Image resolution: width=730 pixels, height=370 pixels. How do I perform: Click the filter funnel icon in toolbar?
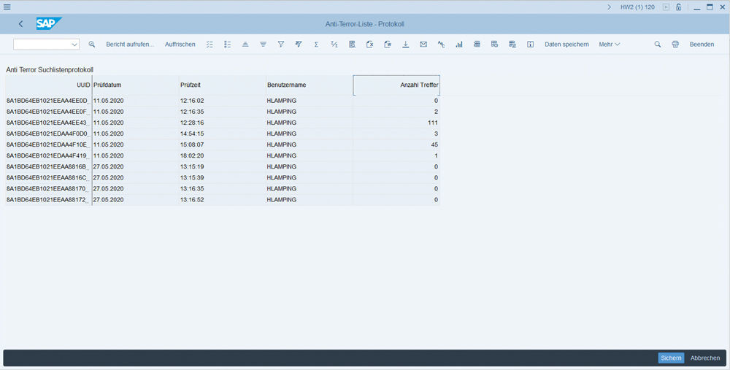(x=280, y=45)
